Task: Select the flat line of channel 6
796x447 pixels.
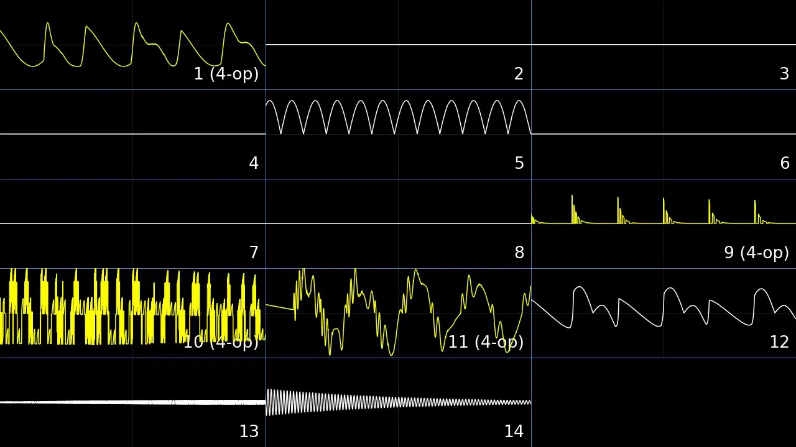Action: (664, 134)
